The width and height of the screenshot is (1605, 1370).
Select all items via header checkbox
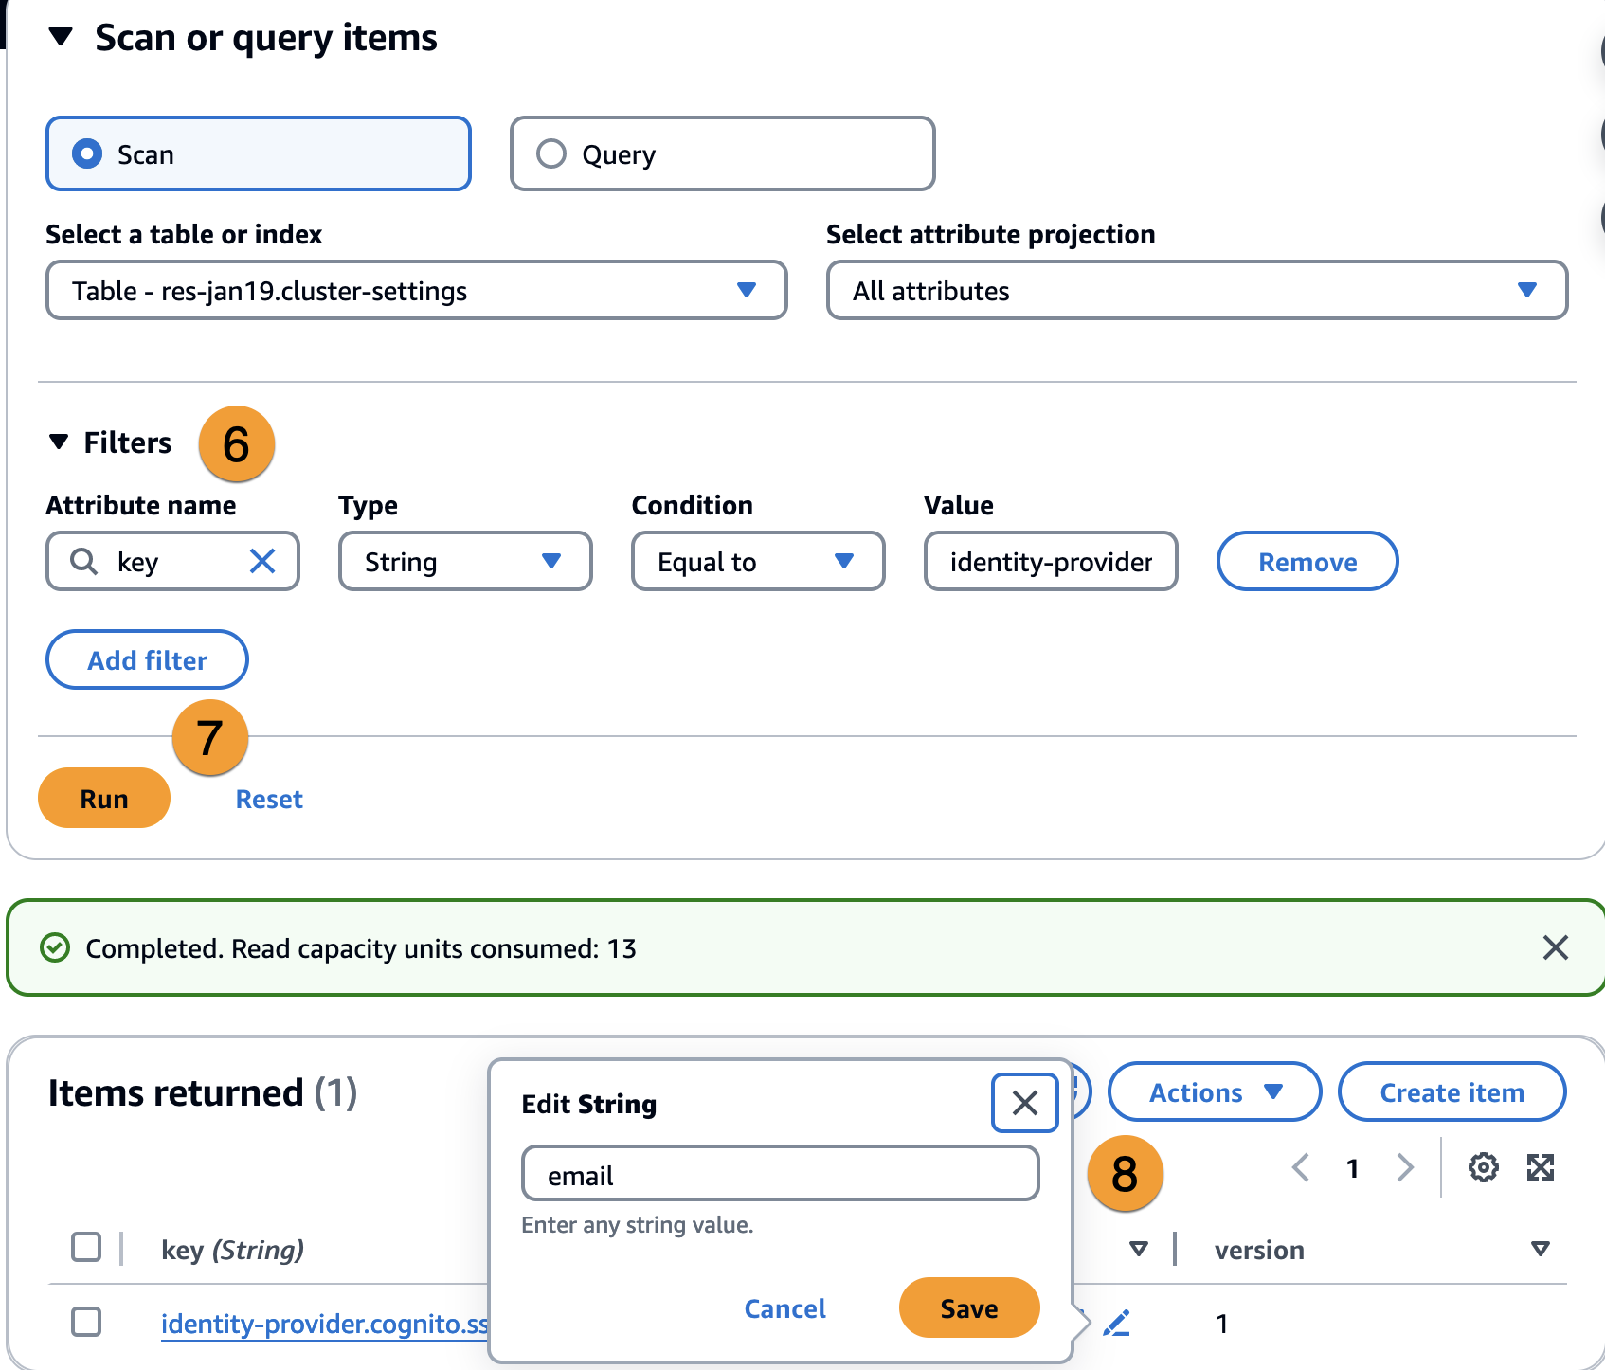pyautogui.click(x=85, y=1247)
